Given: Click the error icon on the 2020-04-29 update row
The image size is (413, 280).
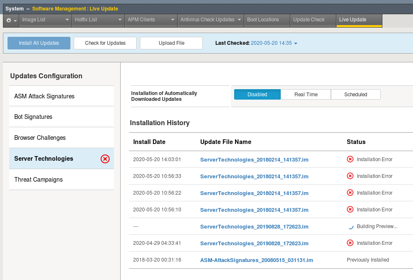Looking at the screenshot, I should click(350, 243).
